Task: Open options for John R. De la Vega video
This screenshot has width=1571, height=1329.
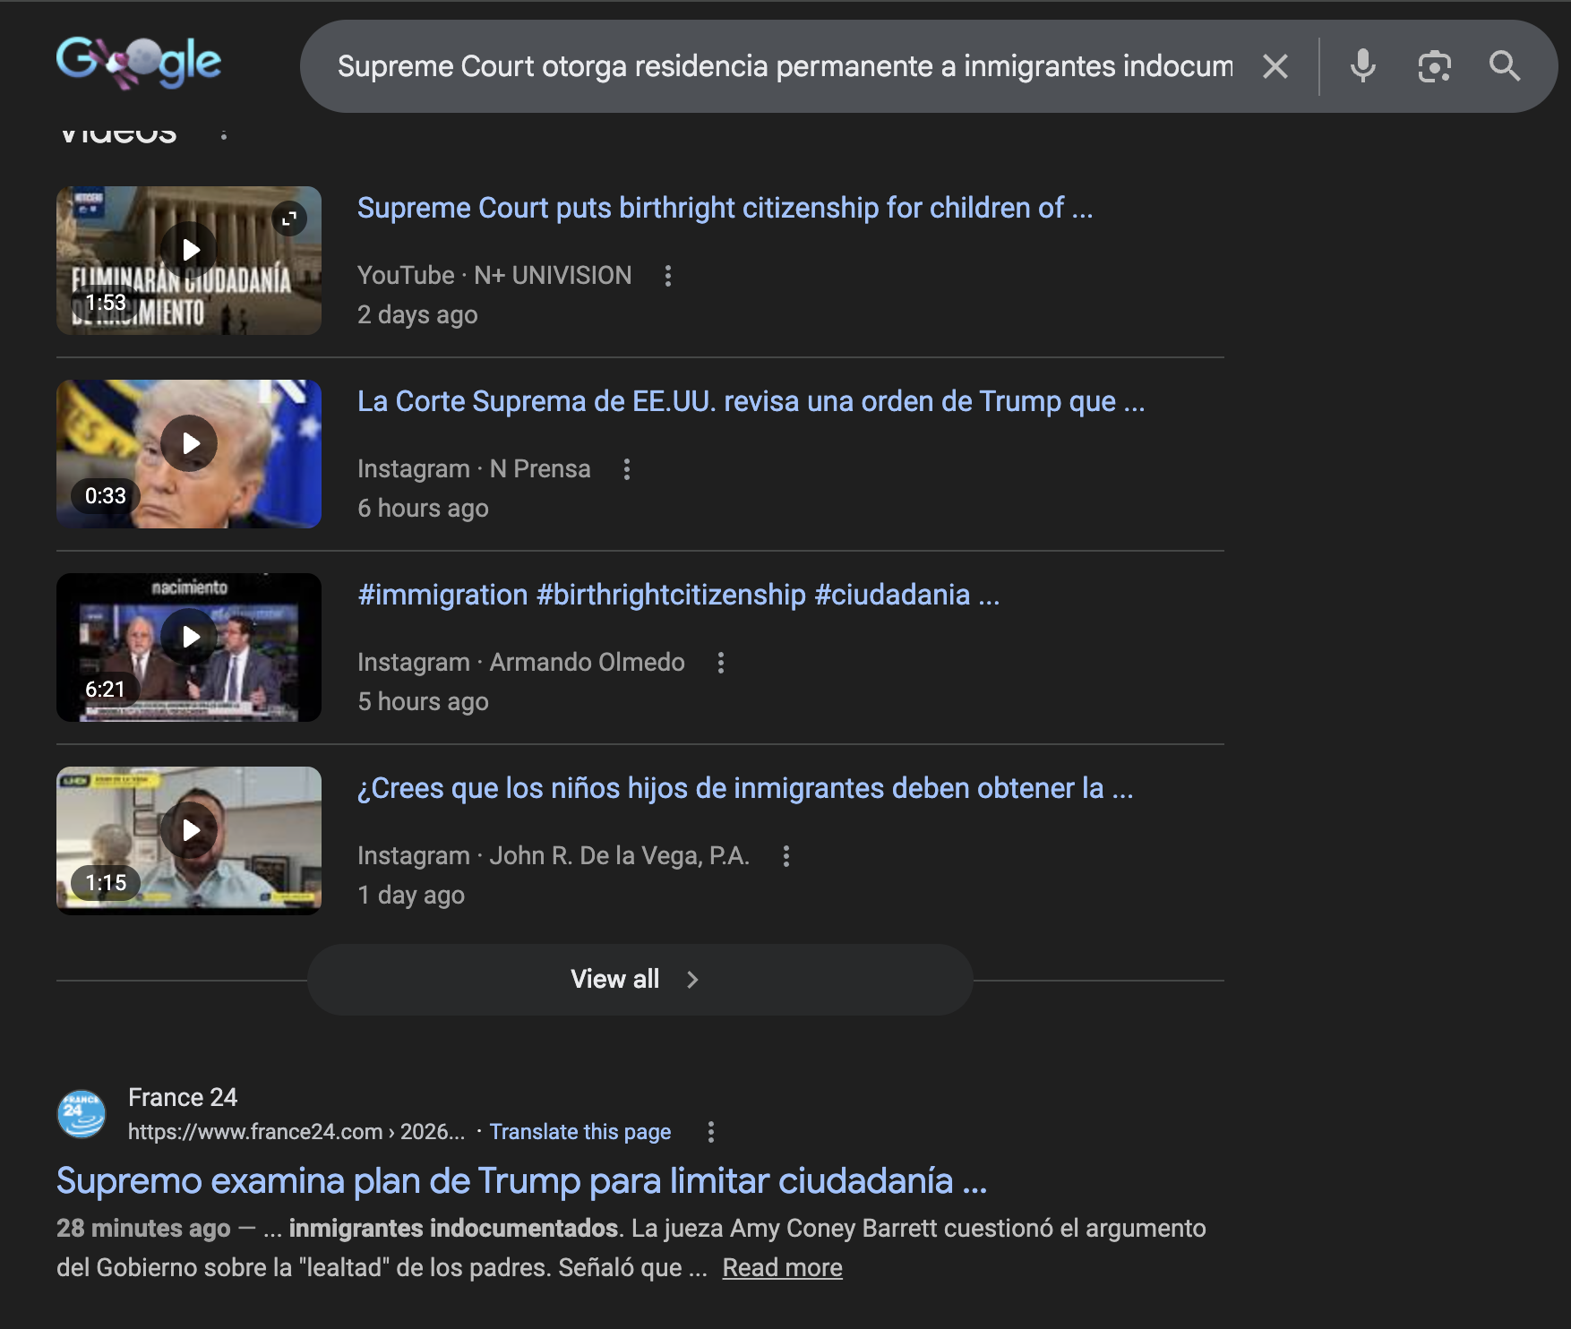Action: [786, 856]
